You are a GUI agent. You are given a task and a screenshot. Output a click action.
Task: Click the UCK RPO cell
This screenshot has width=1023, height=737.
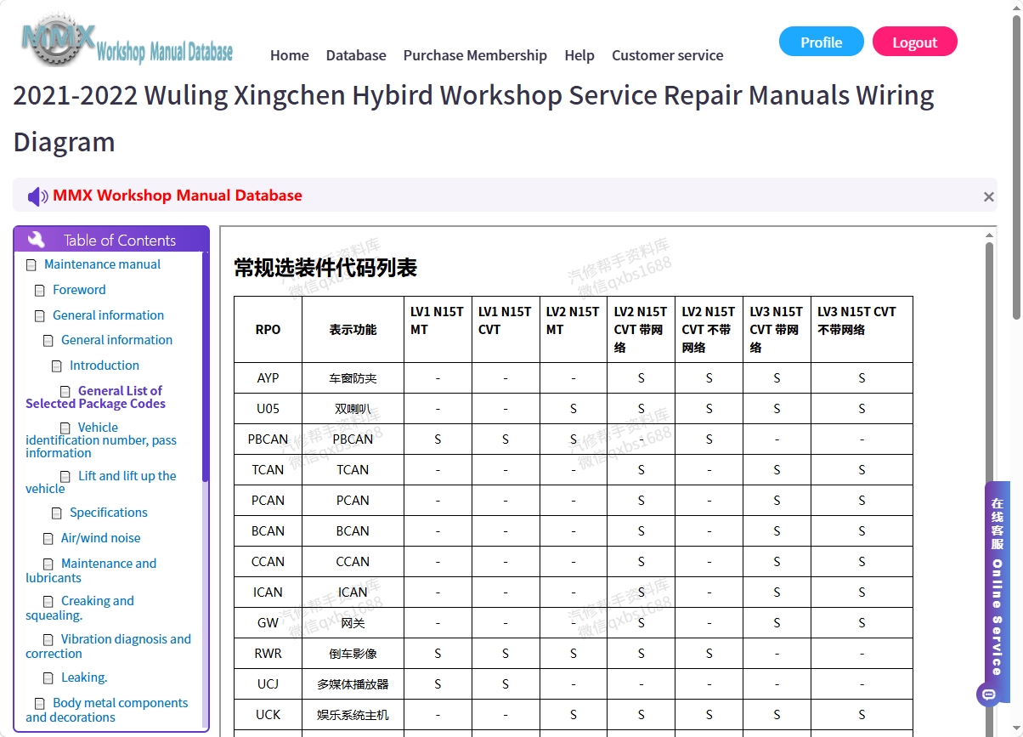click(x=268, y=715)
